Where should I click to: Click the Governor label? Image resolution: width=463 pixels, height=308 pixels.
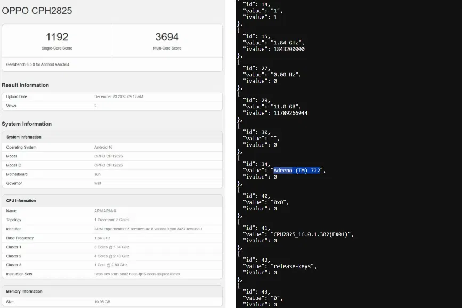pos(14,183)
